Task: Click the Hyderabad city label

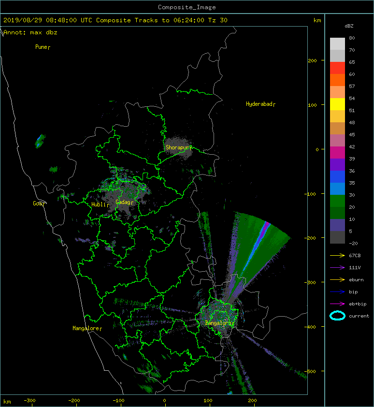Action: click(x=260, y=104)
